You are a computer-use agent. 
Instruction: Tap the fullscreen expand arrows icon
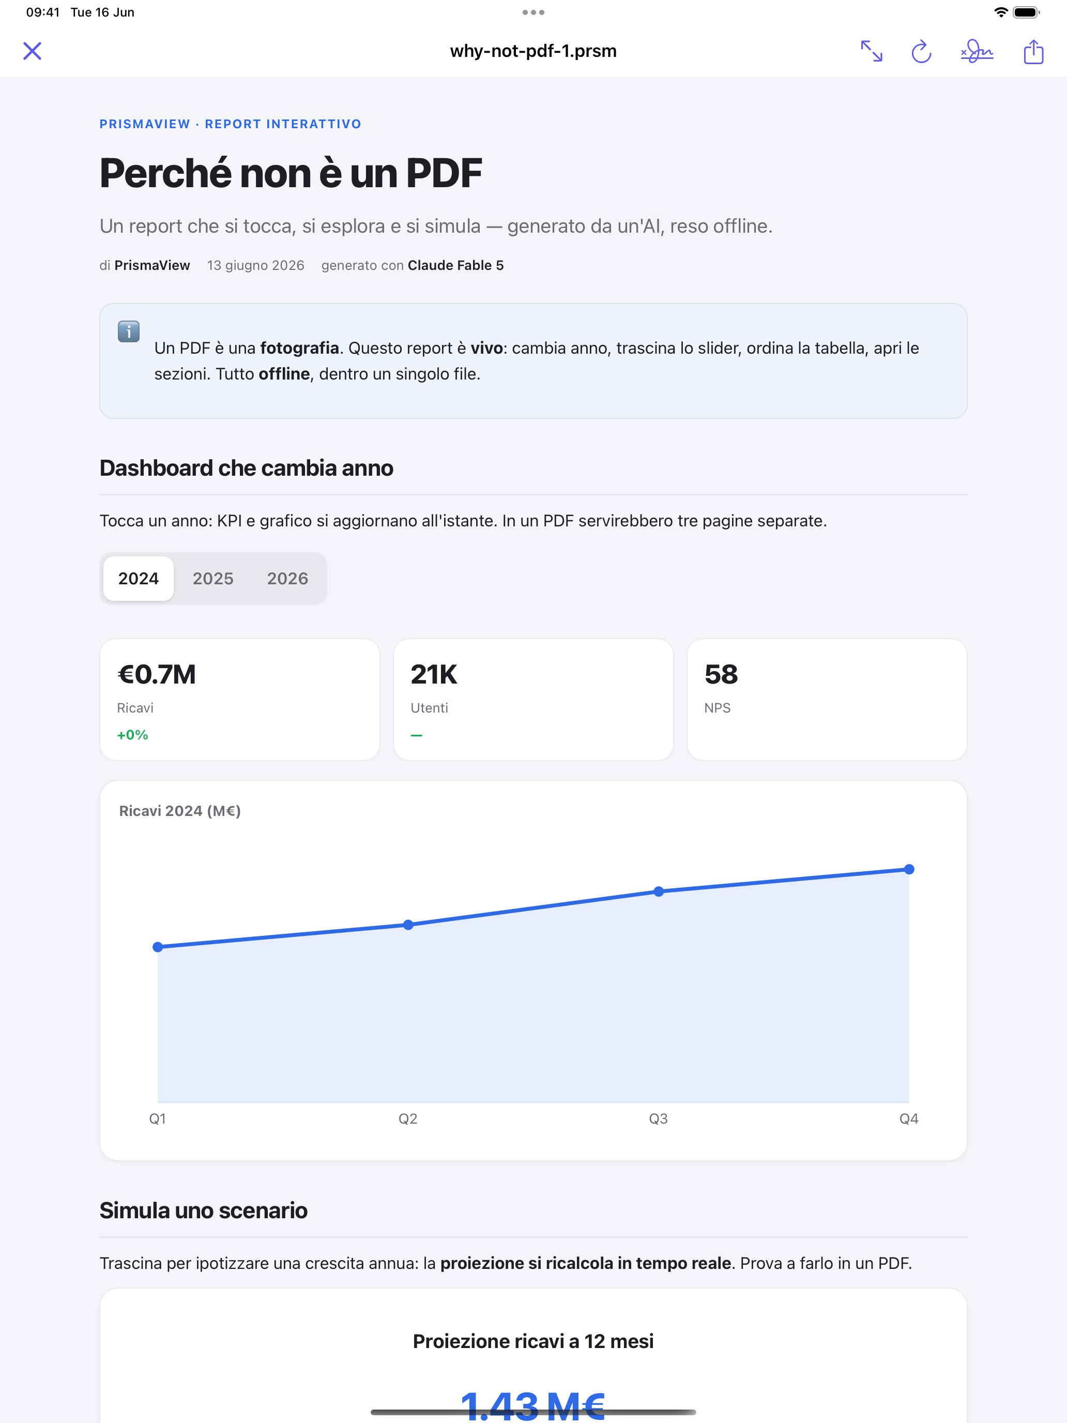pyautogui.click(x=872, y=51)
